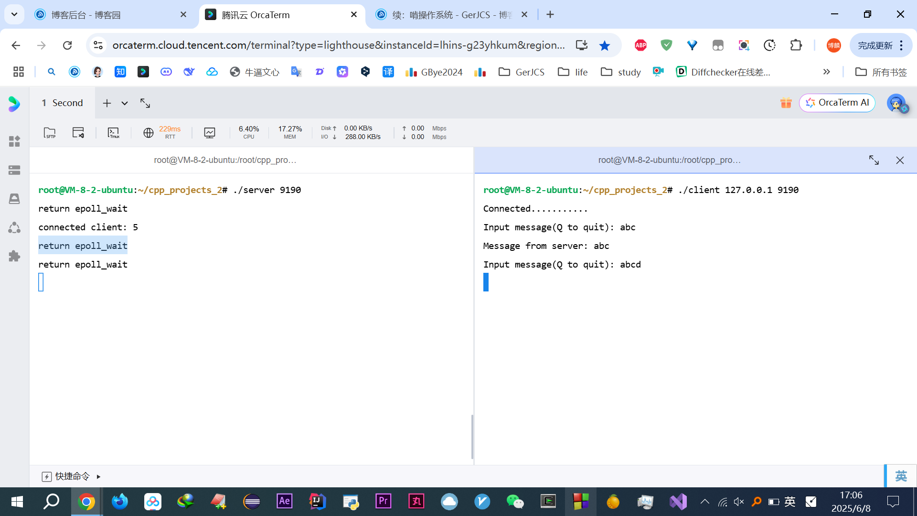The width and height of the screenshot is (917, 516).
Task: Maximize the right client terminal pane
Action: (x=874, y=161)
